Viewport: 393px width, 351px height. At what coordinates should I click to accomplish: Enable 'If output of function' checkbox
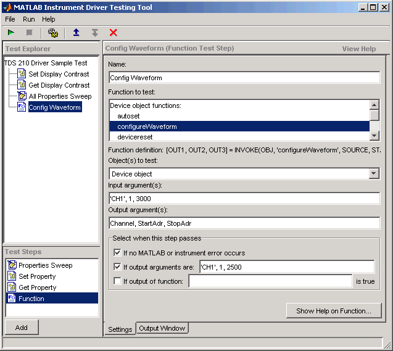117,281
